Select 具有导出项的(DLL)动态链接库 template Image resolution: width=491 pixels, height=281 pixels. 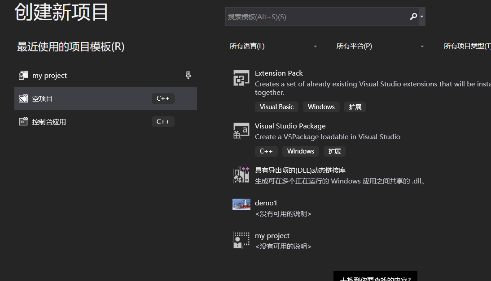point(300,170)
